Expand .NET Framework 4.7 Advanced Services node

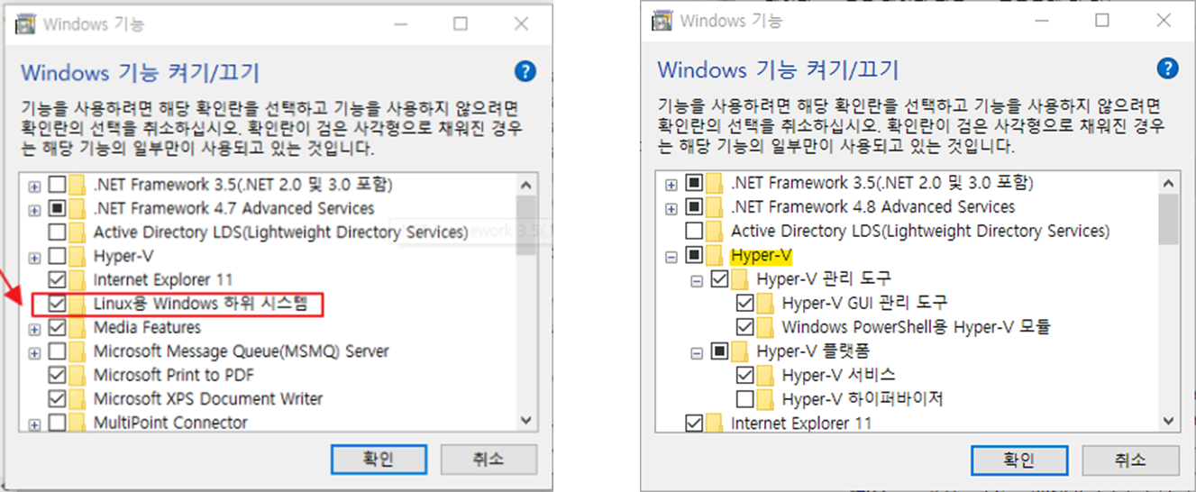(x=35, y=209)
